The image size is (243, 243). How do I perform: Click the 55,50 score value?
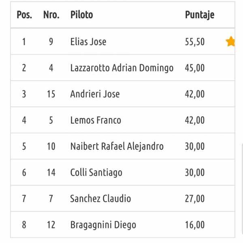click(x=195, y=41)
